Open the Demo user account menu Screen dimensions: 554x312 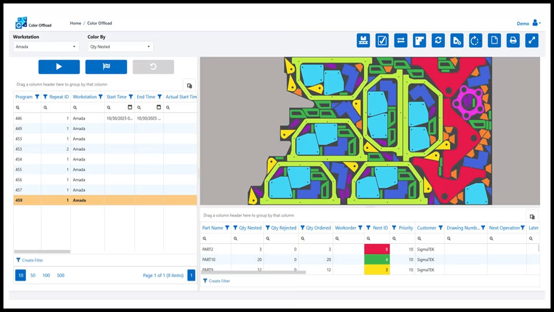tap(529, 23)
